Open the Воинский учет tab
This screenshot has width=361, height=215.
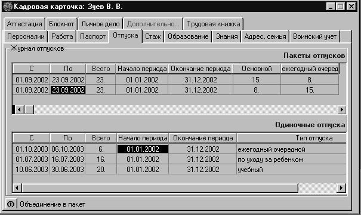(x=314, y=36)
